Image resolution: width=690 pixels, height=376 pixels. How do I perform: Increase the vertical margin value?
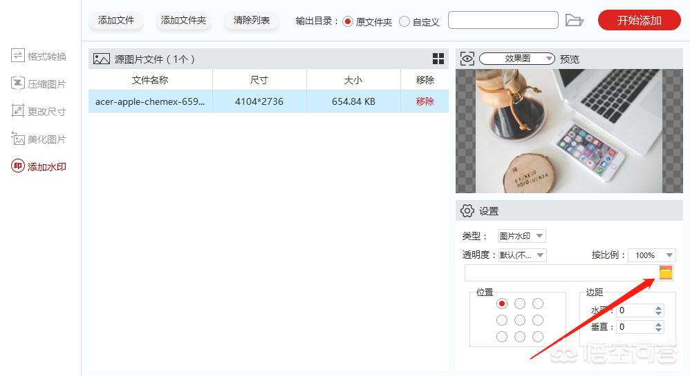pos(658,324)
